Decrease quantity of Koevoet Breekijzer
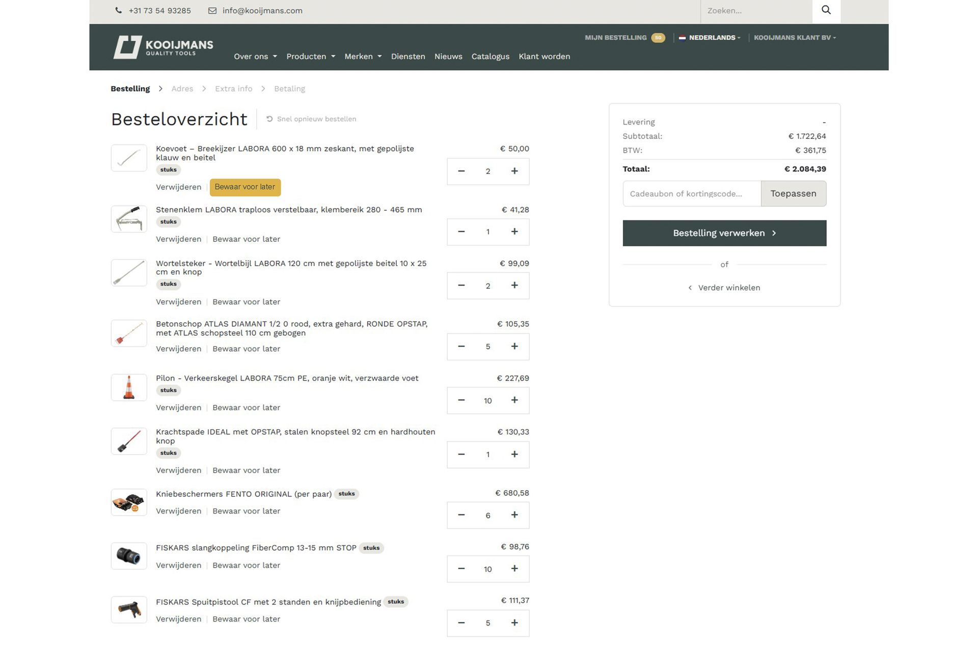 461,172
